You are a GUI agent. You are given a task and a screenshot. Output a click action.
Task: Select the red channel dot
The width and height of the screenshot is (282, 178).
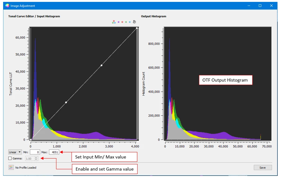122,22
